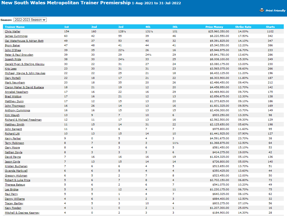The height and width of the screenshot is (216, 287).
Task: Click Bjorn Baker trainer name
Action: [x=13, y=45]
